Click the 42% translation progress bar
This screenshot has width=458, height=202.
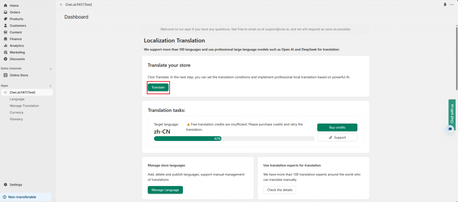[234, 139]
